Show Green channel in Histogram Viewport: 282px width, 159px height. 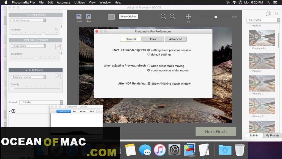coord(83,111)
